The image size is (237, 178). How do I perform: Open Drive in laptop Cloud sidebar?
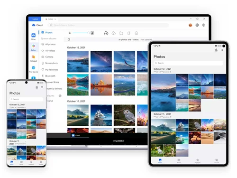pyautogui.click(x=33, y=37)
